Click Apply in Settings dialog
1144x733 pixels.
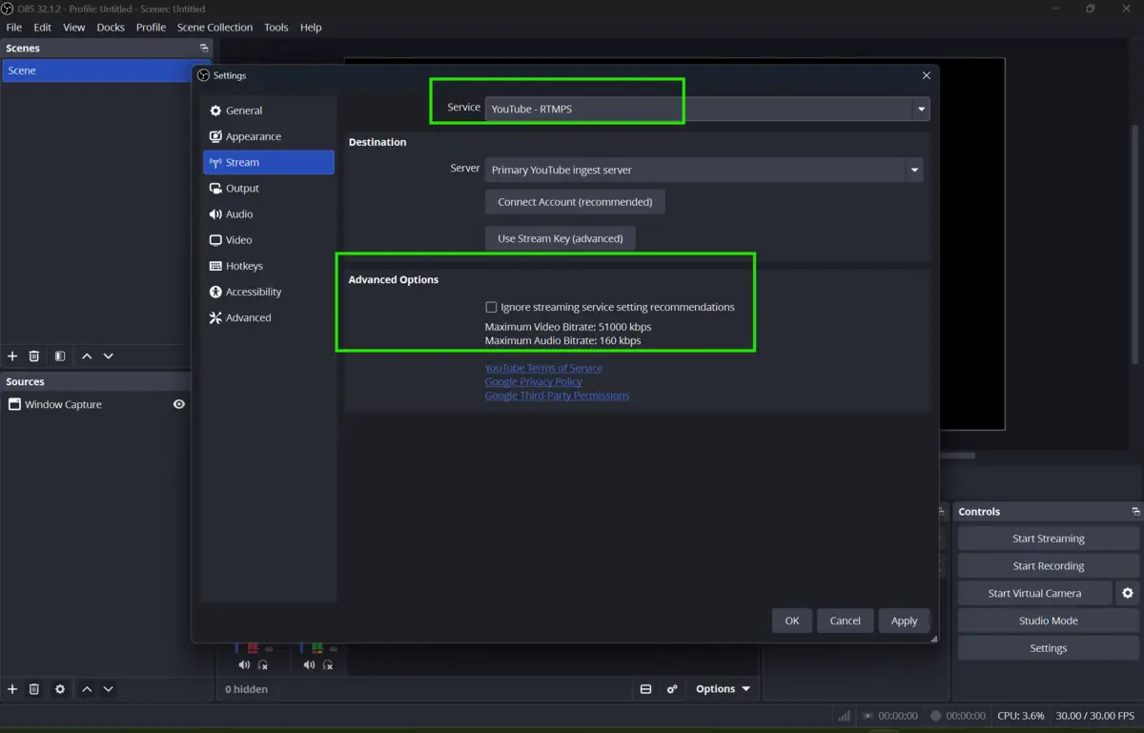(x=904, y=621)
